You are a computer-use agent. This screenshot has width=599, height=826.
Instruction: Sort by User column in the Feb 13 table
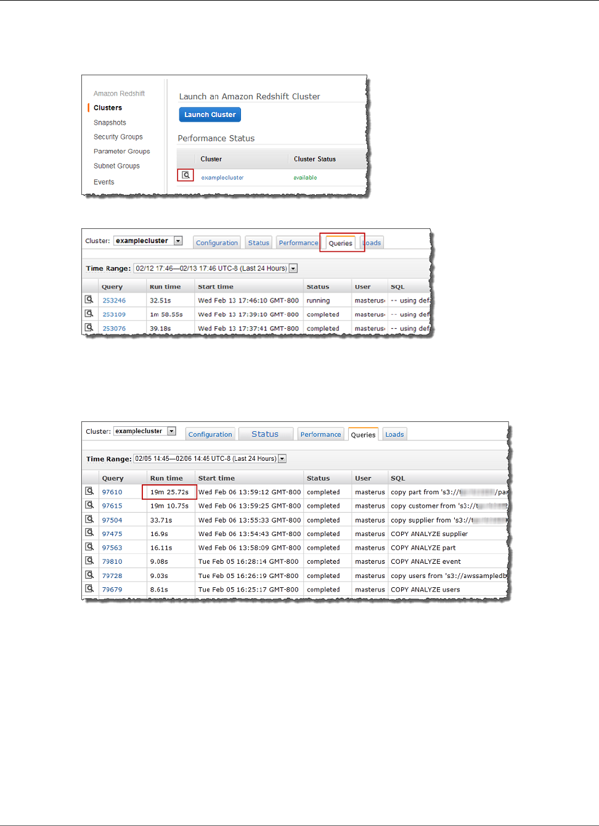[x=362, y=287]
